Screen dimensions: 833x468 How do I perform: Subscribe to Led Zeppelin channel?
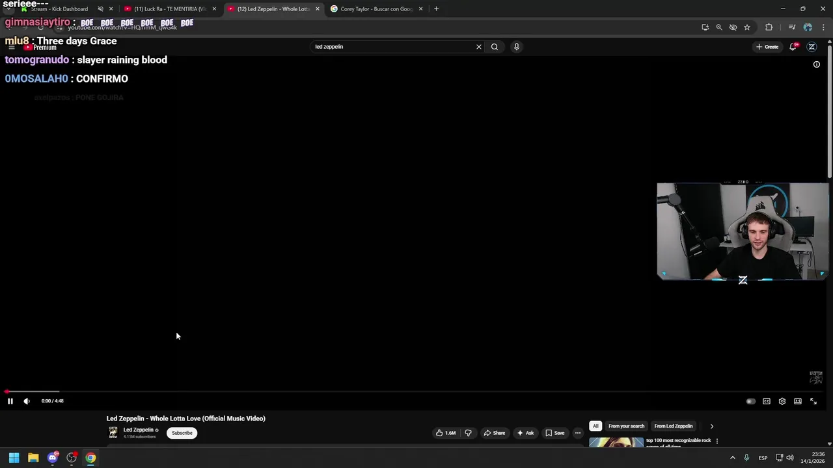coord(182,433)
